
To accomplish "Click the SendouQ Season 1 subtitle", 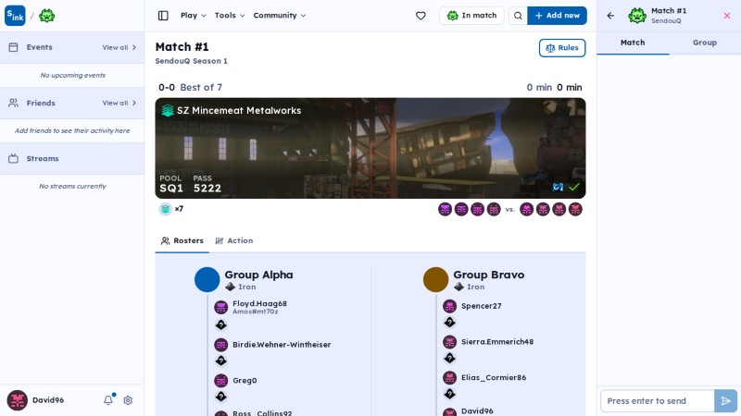I will pos(192,61).
